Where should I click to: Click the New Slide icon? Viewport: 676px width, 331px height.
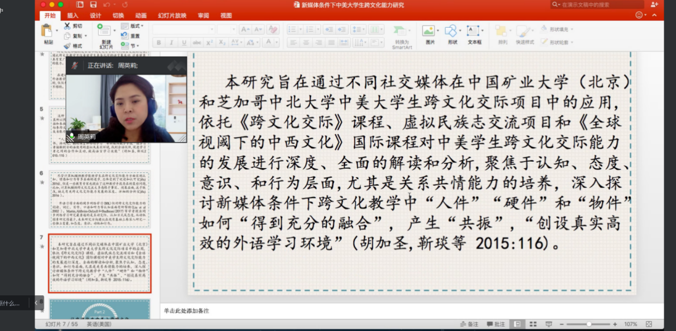[x=105, y=32]
